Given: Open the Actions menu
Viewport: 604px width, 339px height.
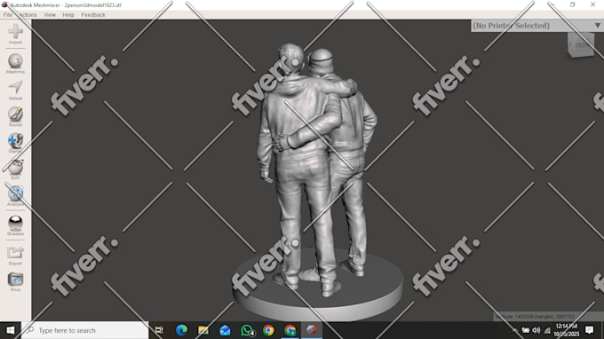Looking at the screenshot, I should tap(28, 14).
